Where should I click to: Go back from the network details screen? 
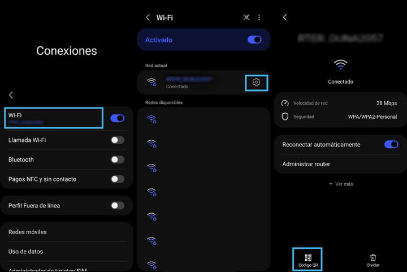pos(285,18)
